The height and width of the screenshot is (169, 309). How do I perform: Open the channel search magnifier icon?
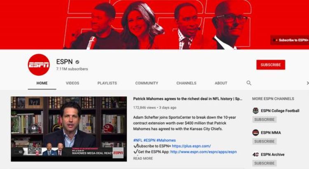coord(249,83)
